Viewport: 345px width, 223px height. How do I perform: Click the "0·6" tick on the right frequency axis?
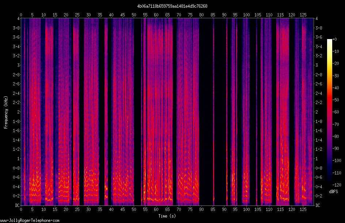(x=319, y=177)
